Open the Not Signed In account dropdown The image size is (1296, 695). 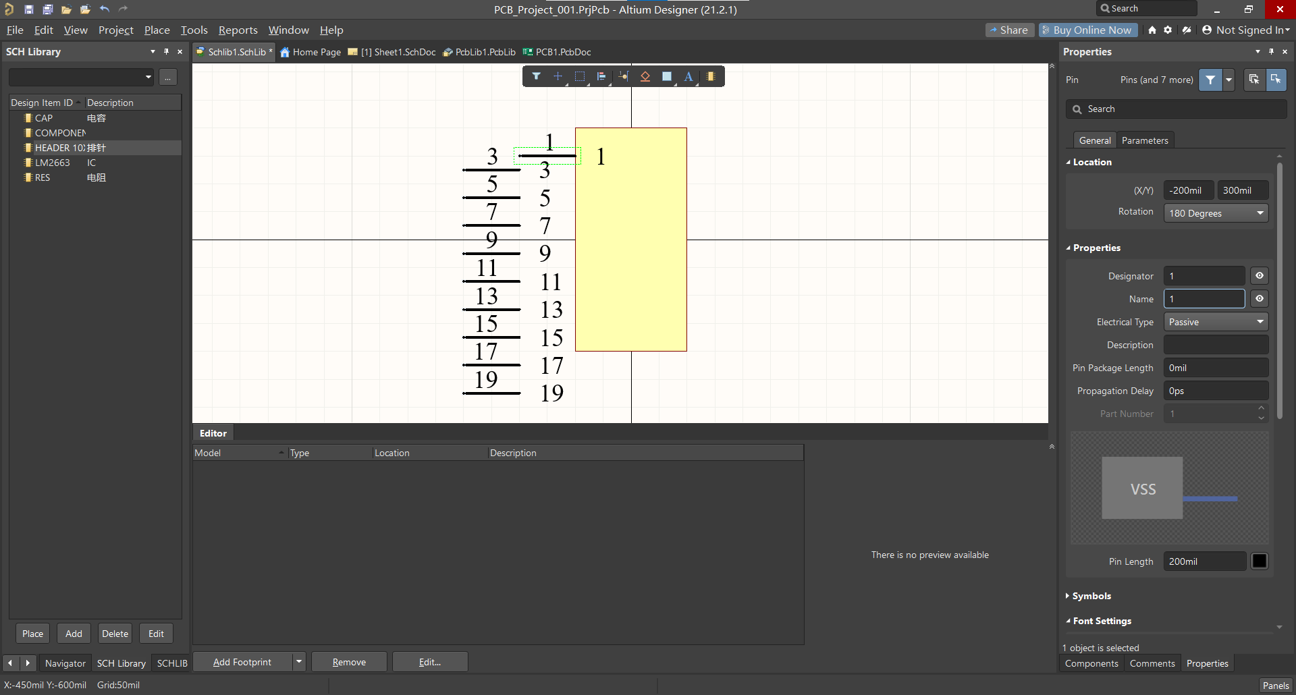[x=1246, y=30]
